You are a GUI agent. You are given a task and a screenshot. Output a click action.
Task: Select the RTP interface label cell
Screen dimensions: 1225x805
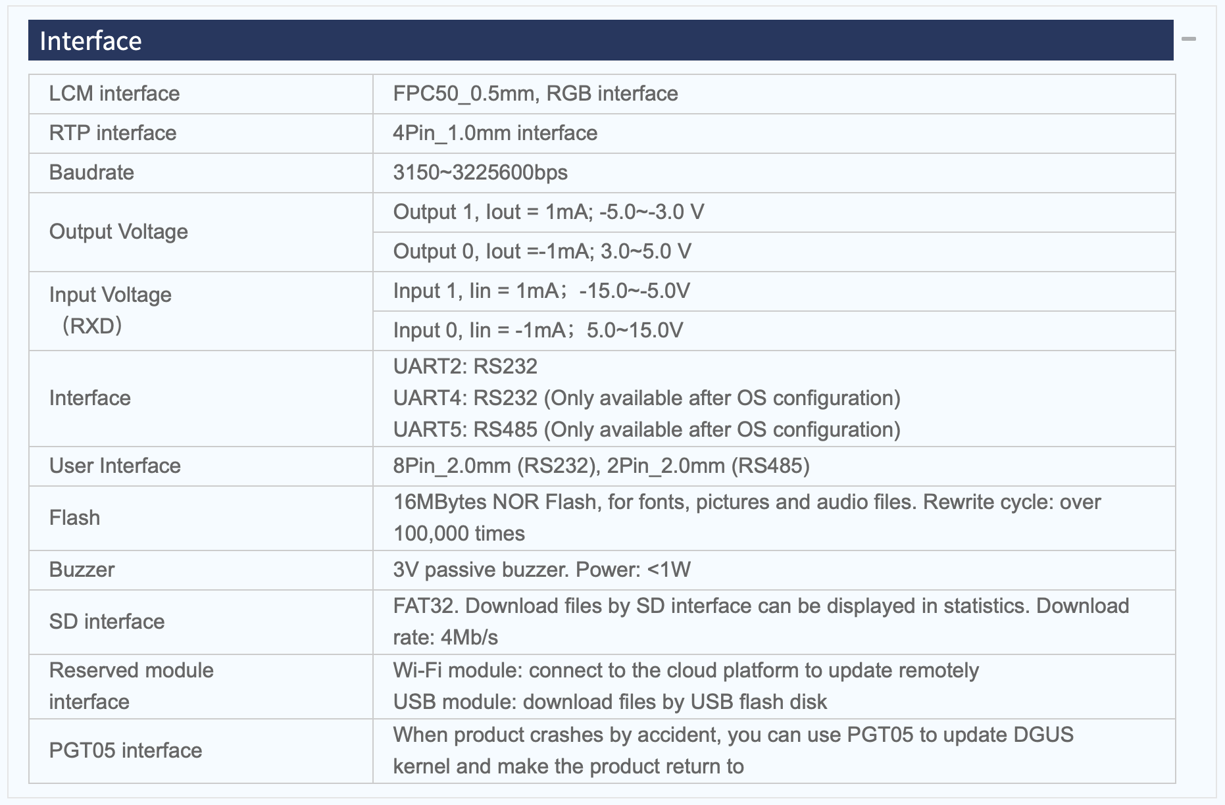pos(201,134)
